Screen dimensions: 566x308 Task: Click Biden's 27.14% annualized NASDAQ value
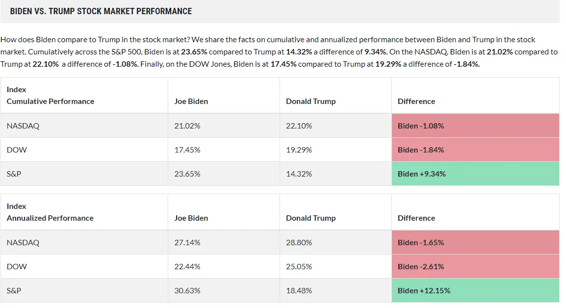(187, 242)
